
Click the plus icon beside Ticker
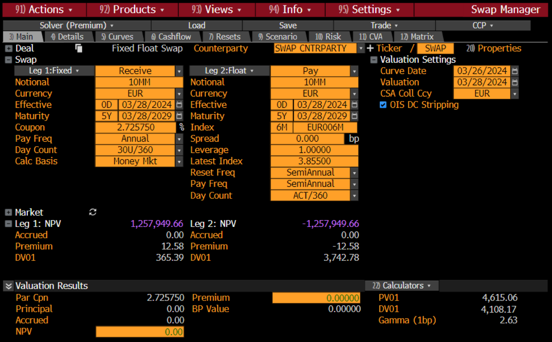click(x=370, y=48)
